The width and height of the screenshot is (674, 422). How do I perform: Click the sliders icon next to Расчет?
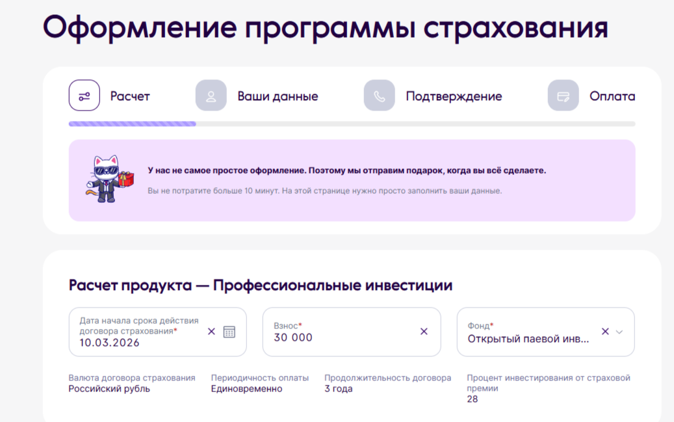(x=84, y=96)
